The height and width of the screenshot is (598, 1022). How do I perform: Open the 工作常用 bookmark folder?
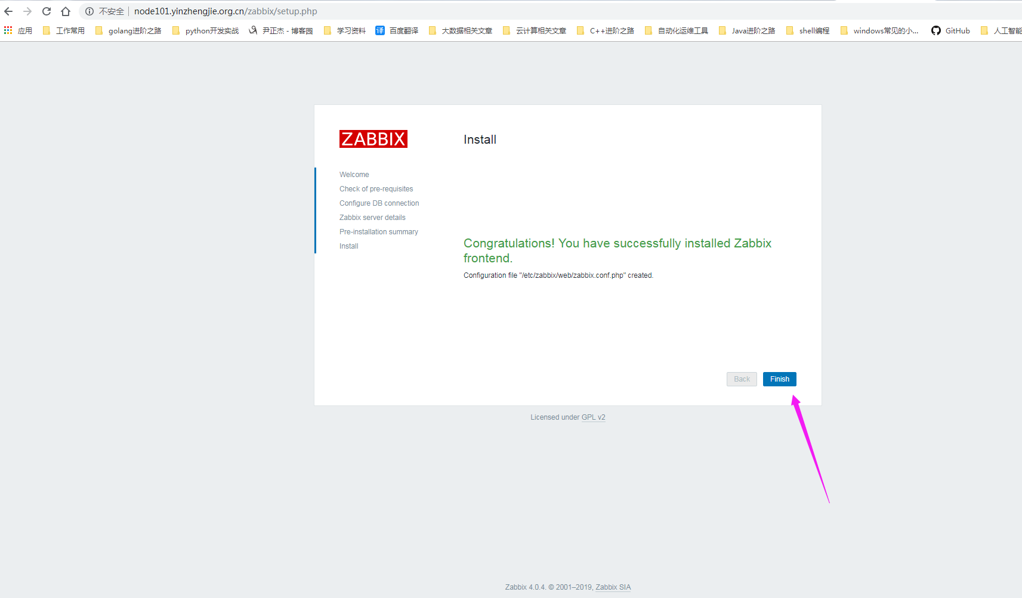[64, 30]
